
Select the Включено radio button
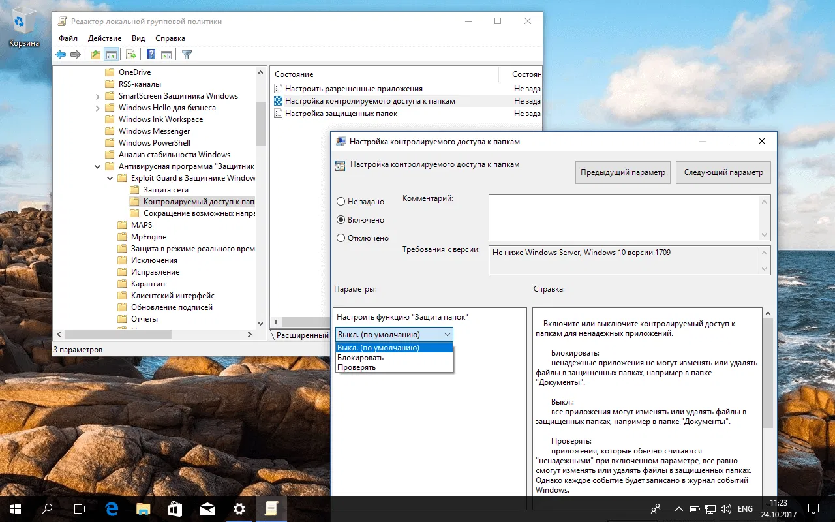341,220
